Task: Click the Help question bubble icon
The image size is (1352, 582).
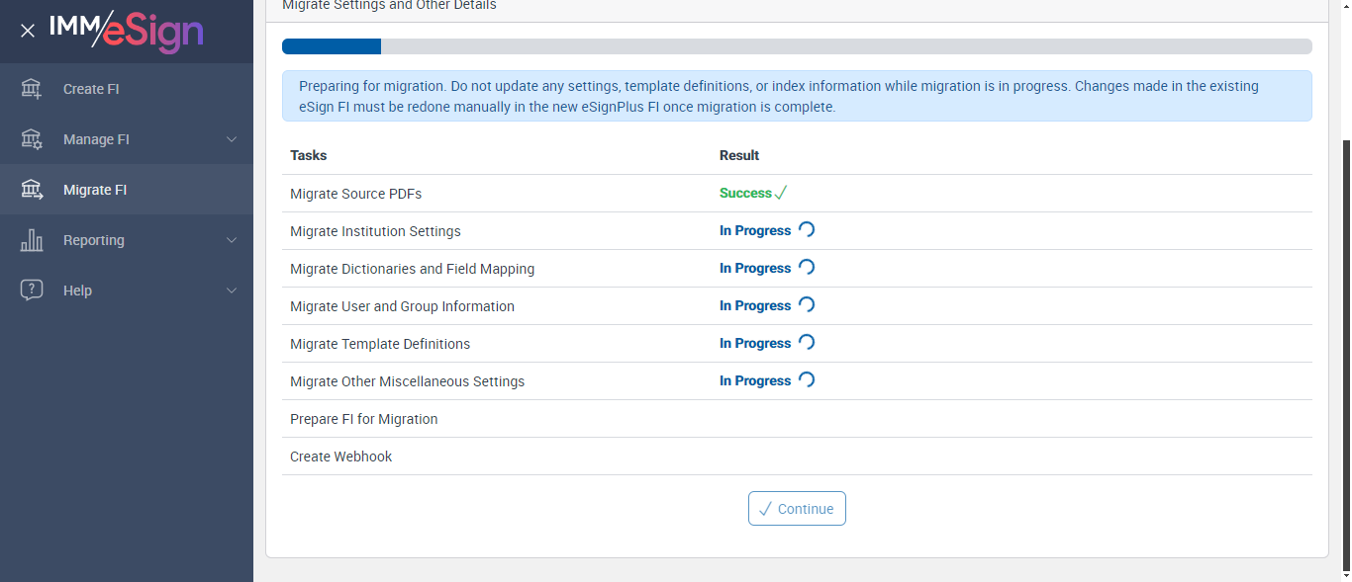Action: (32, 291)
